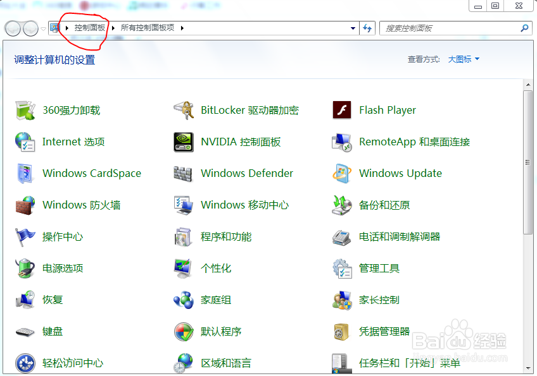Click the search magnifier icon
The image size is (537, 376).
[x=524, y=28]
